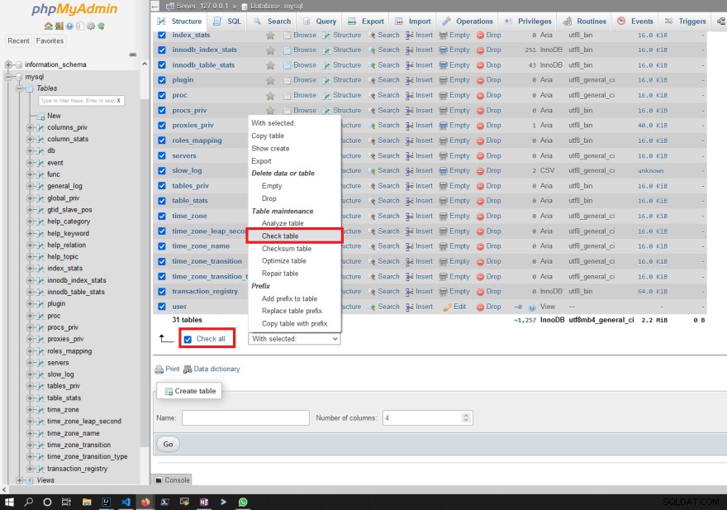Click the log out door icon

pos(59,26)
